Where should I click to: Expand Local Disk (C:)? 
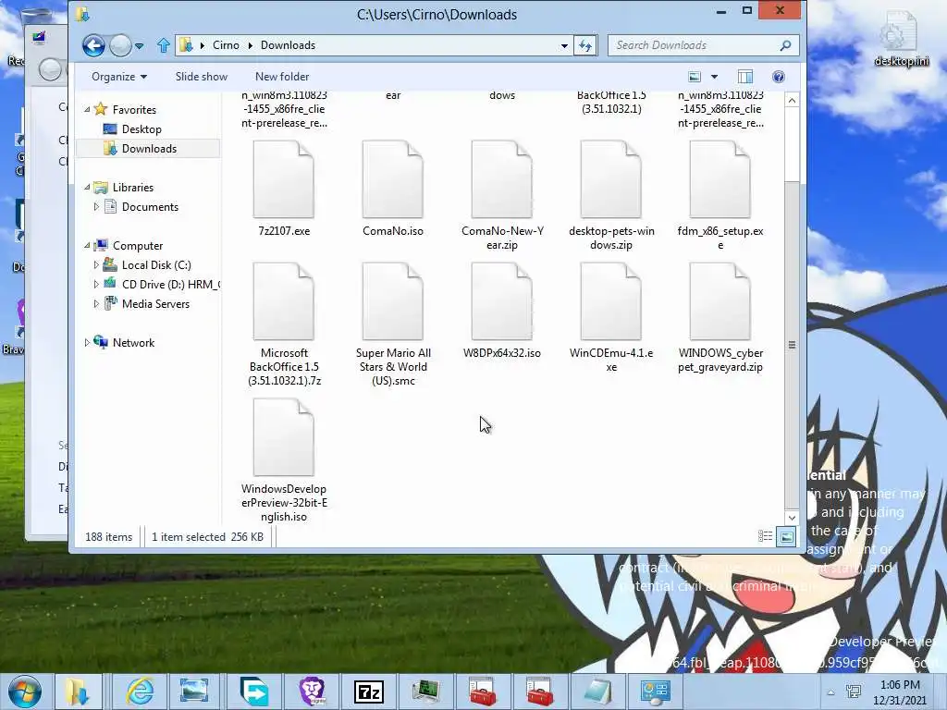(96, 264)
